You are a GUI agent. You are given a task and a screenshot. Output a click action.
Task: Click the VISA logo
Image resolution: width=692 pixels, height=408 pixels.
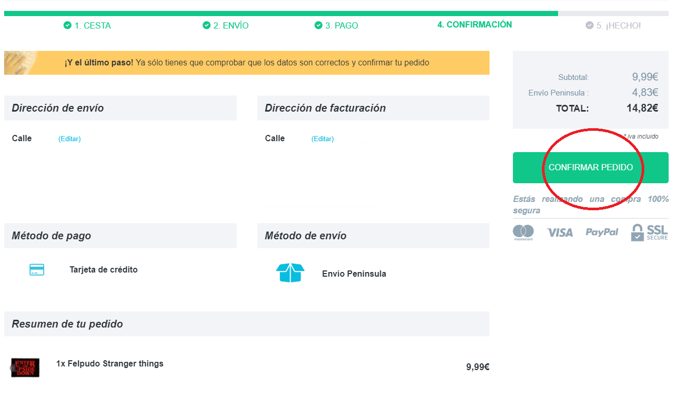click(560, 233)
